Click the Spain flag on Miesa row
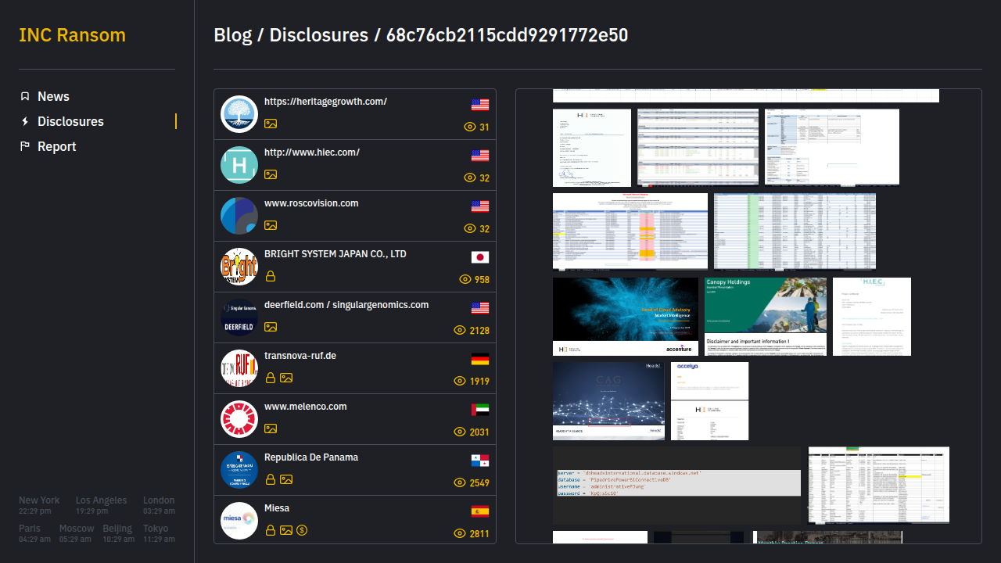1001x563 pixels. coord(480,511)
